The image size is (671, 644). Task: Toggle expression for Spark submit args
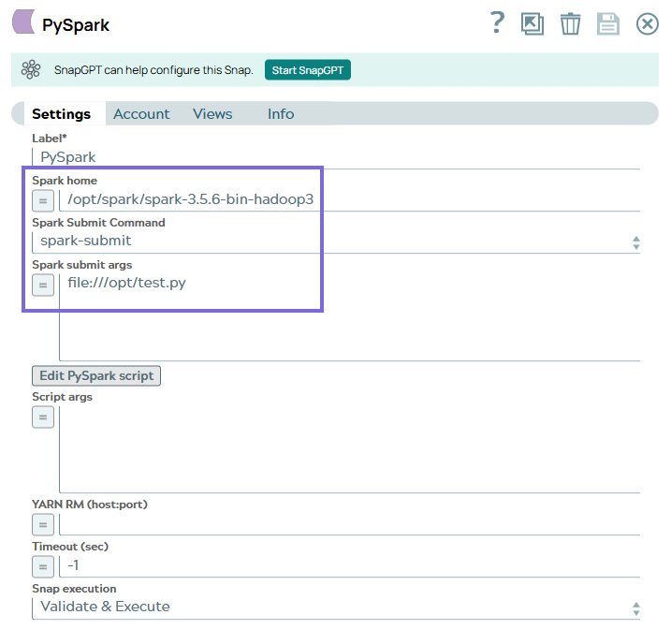coord(43,285)
